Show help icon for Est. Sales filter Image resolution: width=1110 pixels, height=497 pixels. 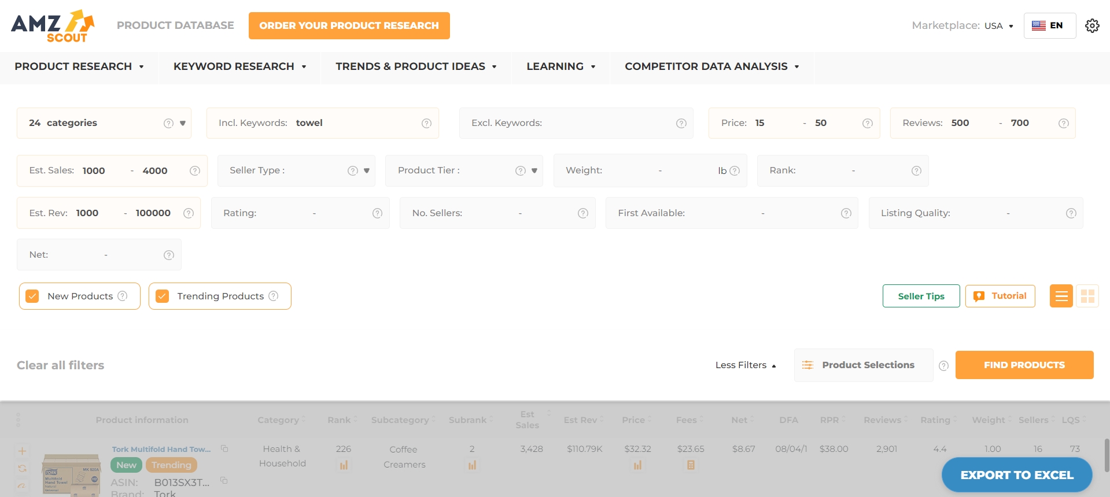point(195,170)
